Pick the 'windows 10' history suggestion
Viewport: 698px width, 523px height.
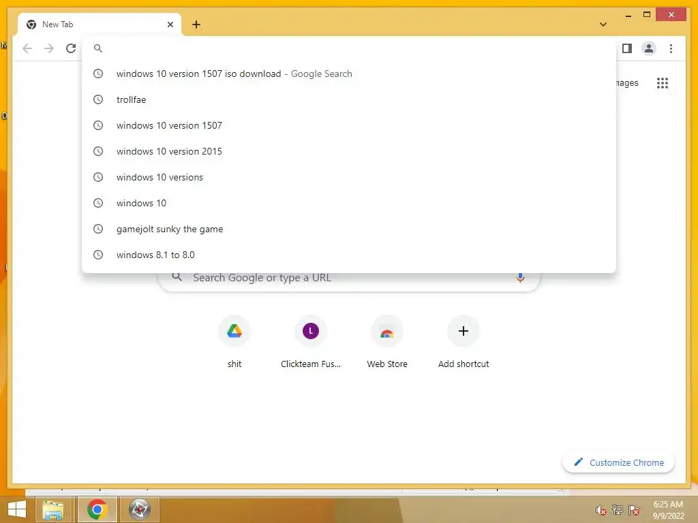click(349, 203)
